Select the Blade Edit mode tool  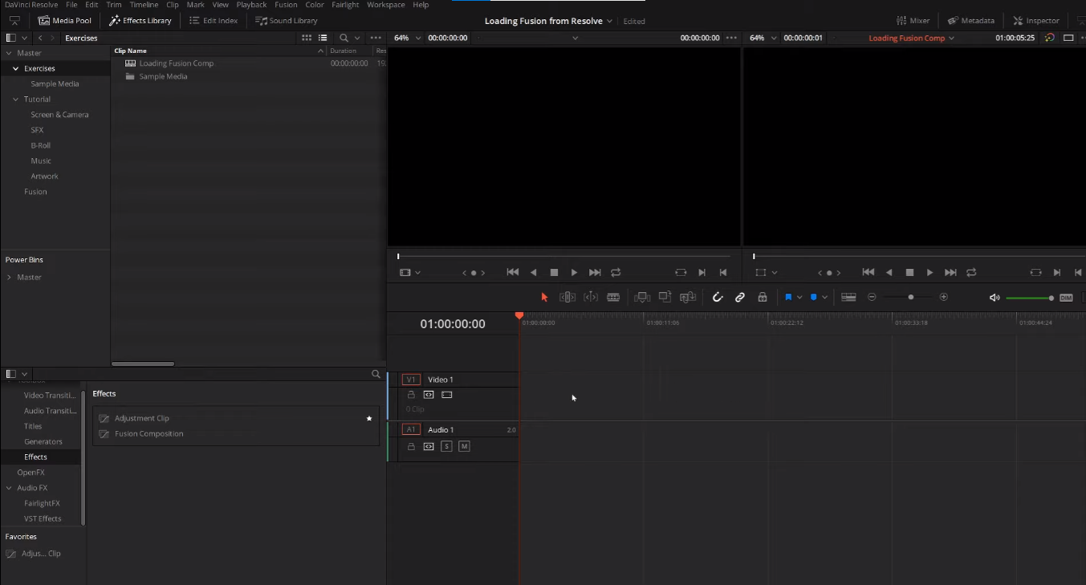tap(613, 297)
